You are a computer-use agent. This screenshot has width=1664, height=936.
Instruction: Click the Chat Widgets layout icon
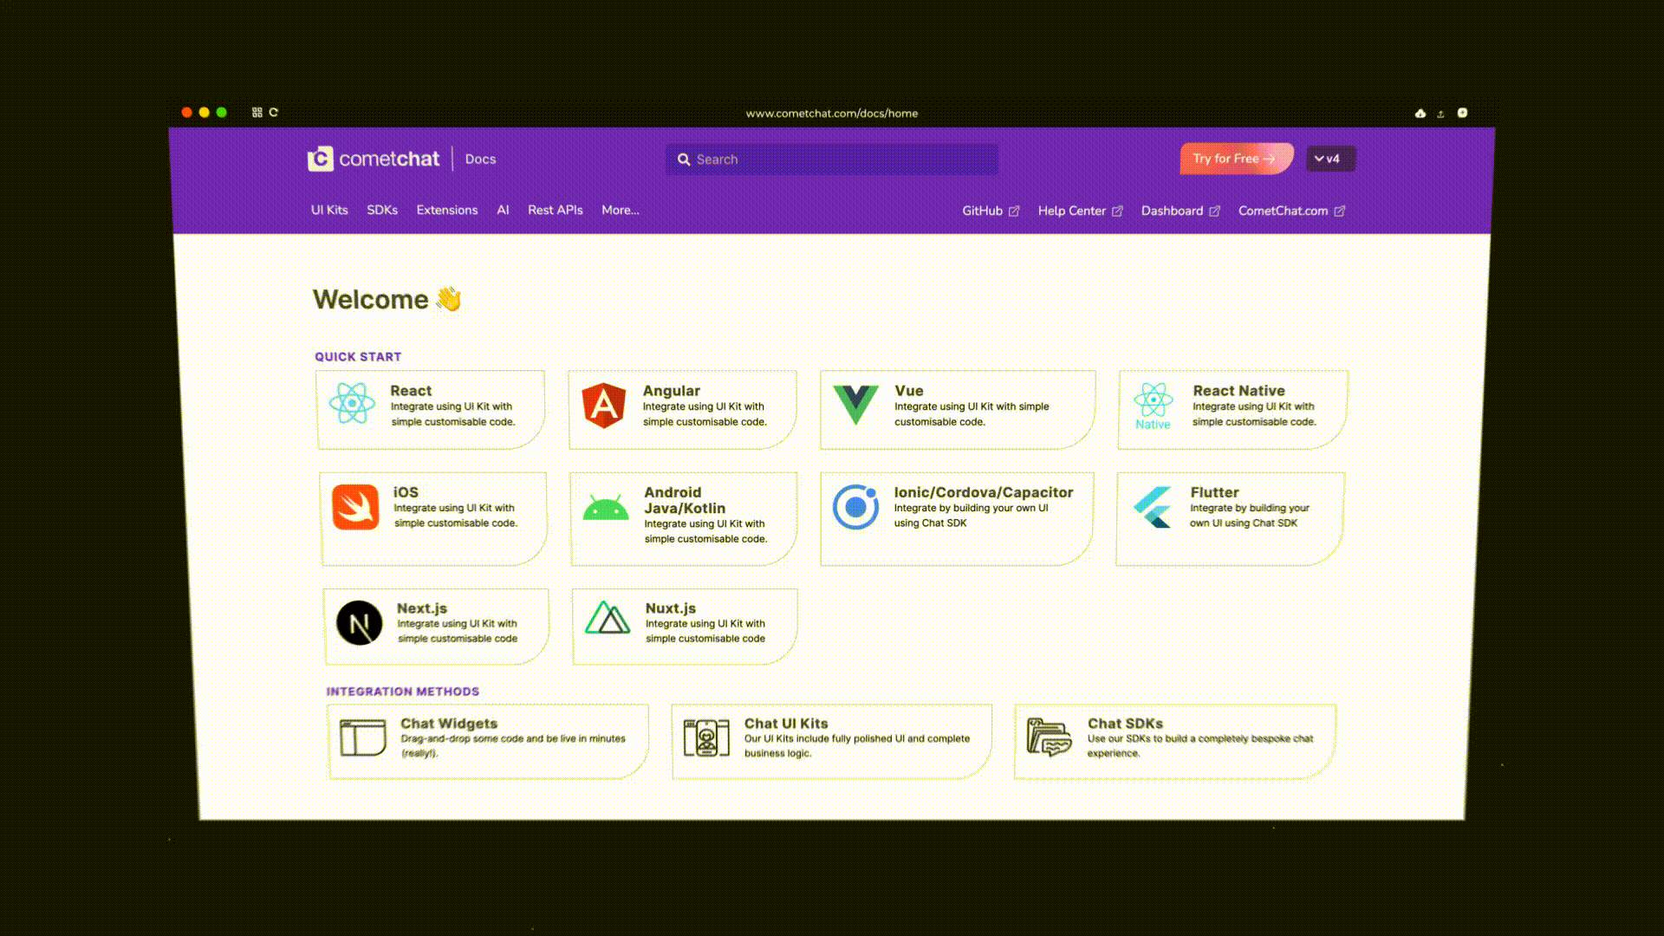(x=363, y=738)
